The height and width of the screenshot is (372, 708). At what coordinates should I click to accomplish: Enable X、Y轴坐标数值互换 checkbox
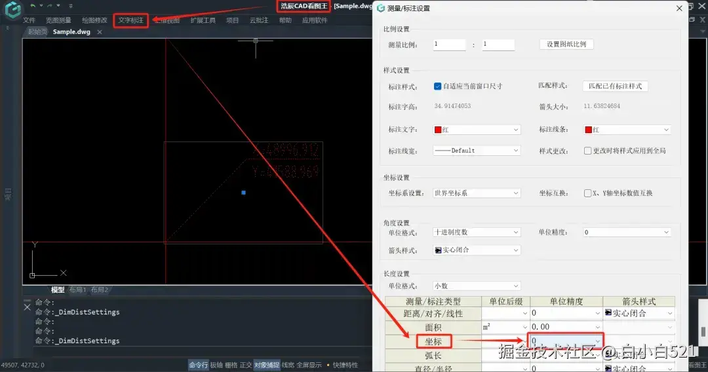pyautogui.click(x=587, y=193)
